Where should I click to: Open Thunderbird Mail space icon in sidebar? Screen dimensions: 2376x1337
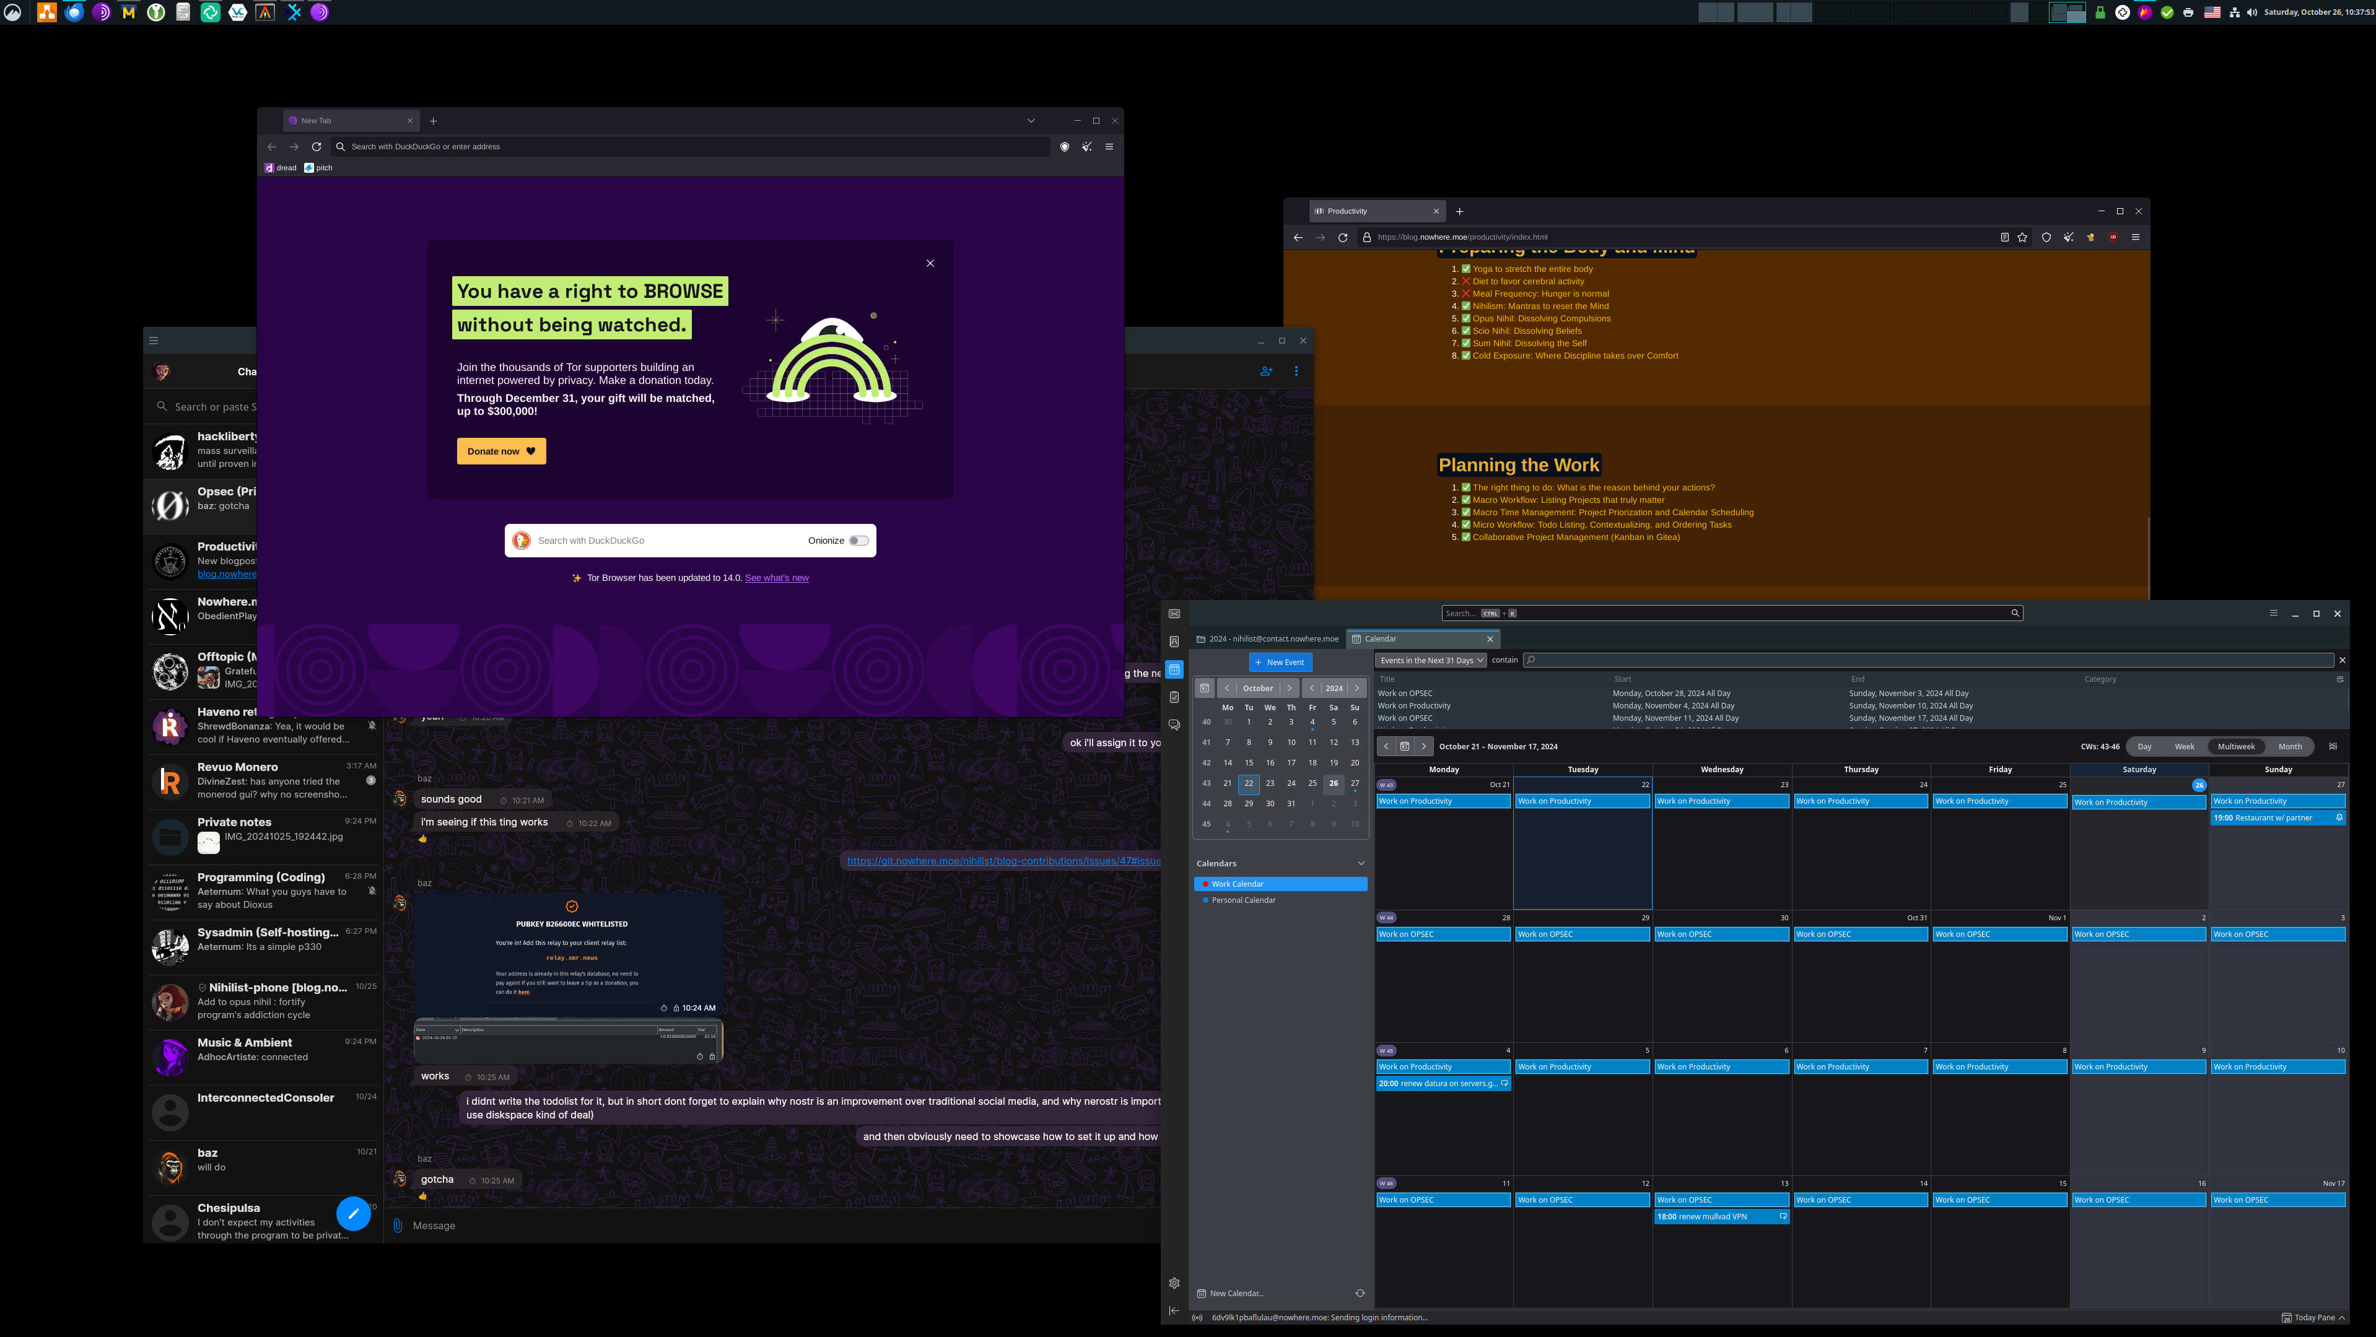(x=1174, y=614)
